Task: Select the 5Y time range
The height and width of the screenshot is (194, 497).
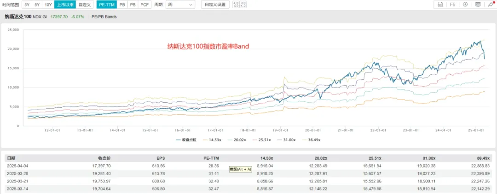Action: click(x=37, y=5)
